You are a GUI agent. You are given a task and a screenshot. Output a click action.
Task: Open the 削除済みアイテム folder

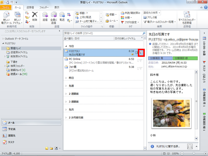(x=17, y=56)
